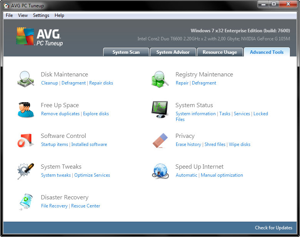Click the Disk Maintenance heading

pyautogui.click(x=65, y=75)
